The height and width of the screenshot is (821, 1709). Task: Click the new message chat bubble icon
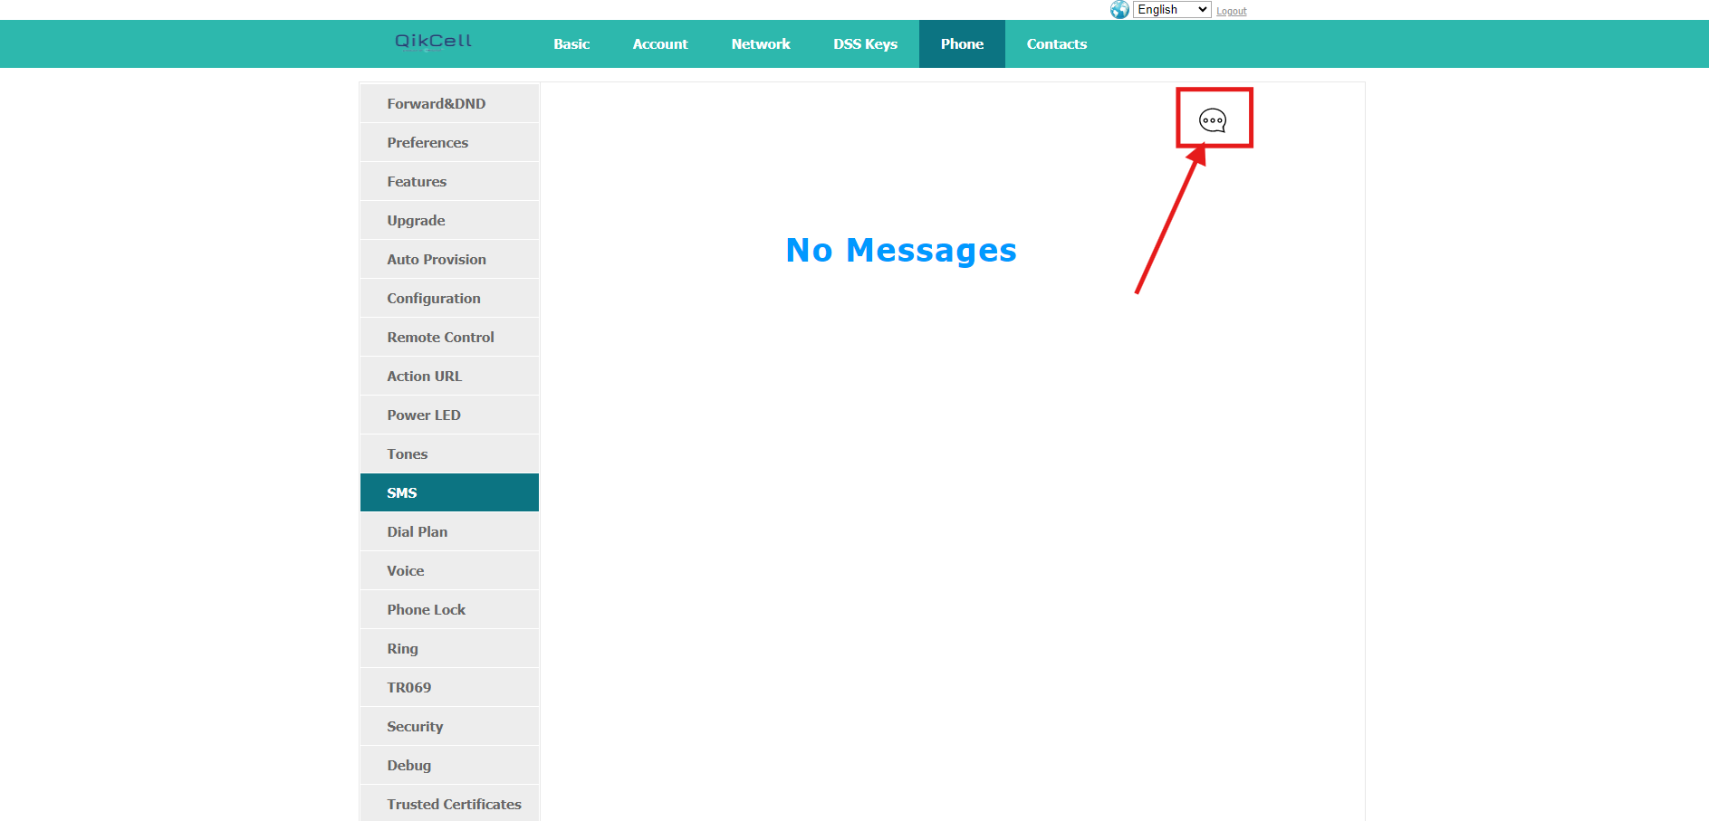click(x=1213, y=120)
